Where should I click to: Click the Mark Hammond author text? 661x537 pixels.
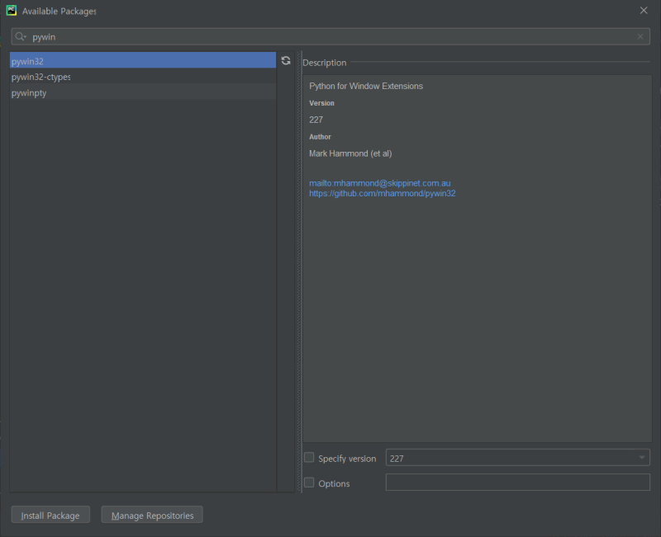click(x=350, y=153)
